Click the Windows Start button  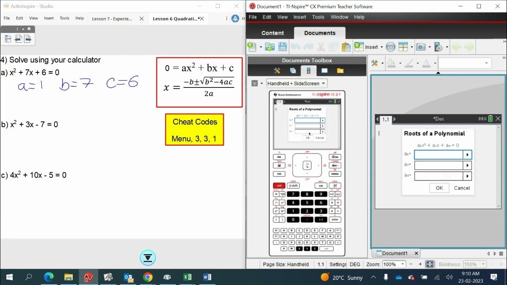click(x=9, y=277)
